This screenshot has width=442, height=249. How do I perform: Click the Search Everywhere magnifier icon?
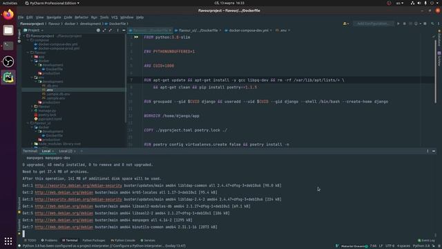tap(432, 24)
